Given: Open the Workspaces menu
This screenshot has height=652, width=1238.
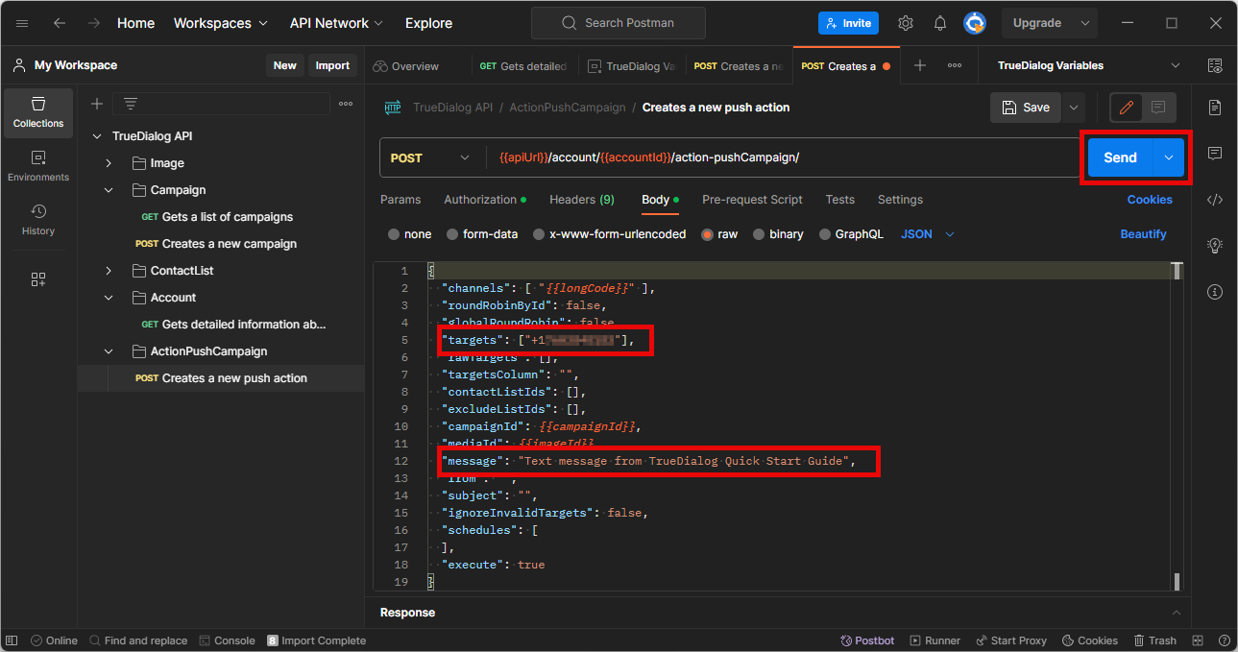Looking at the screenshot, I should click(219, 23).
